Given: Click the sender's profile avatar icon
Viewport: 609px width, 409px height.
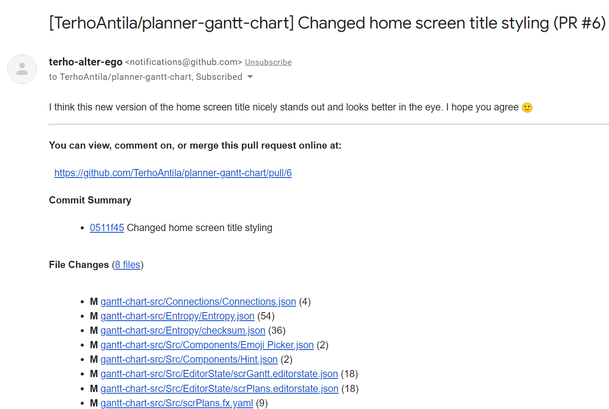Looking at the screenshot, I should click(x=22, y=69).
